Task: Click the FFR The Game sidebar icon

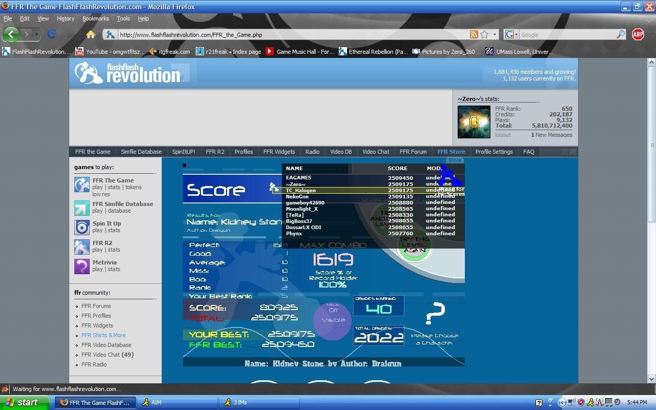Action: pos(82,184)
